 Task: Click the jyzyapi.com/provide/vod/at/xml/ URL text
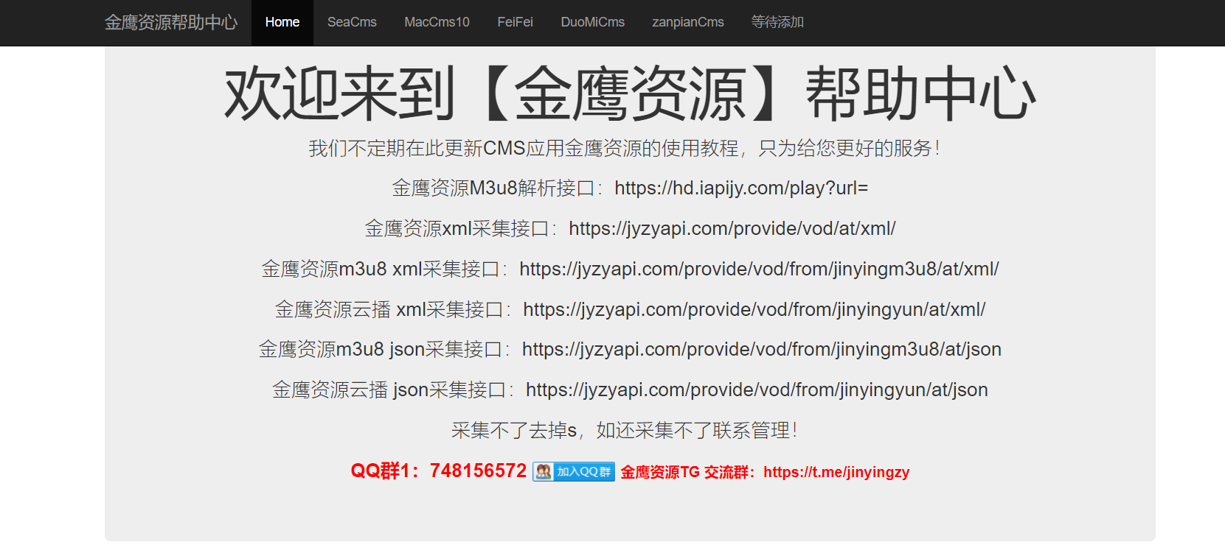pos(732,229)
